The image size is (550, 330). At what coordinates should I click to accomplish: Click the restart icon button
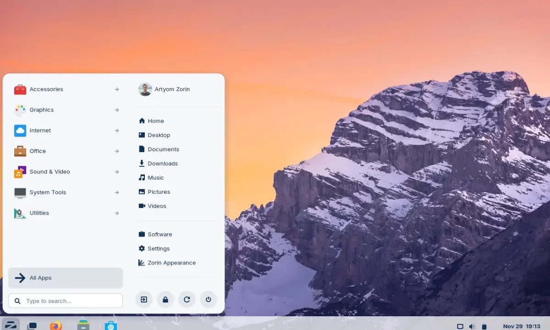tap(187, 300)
